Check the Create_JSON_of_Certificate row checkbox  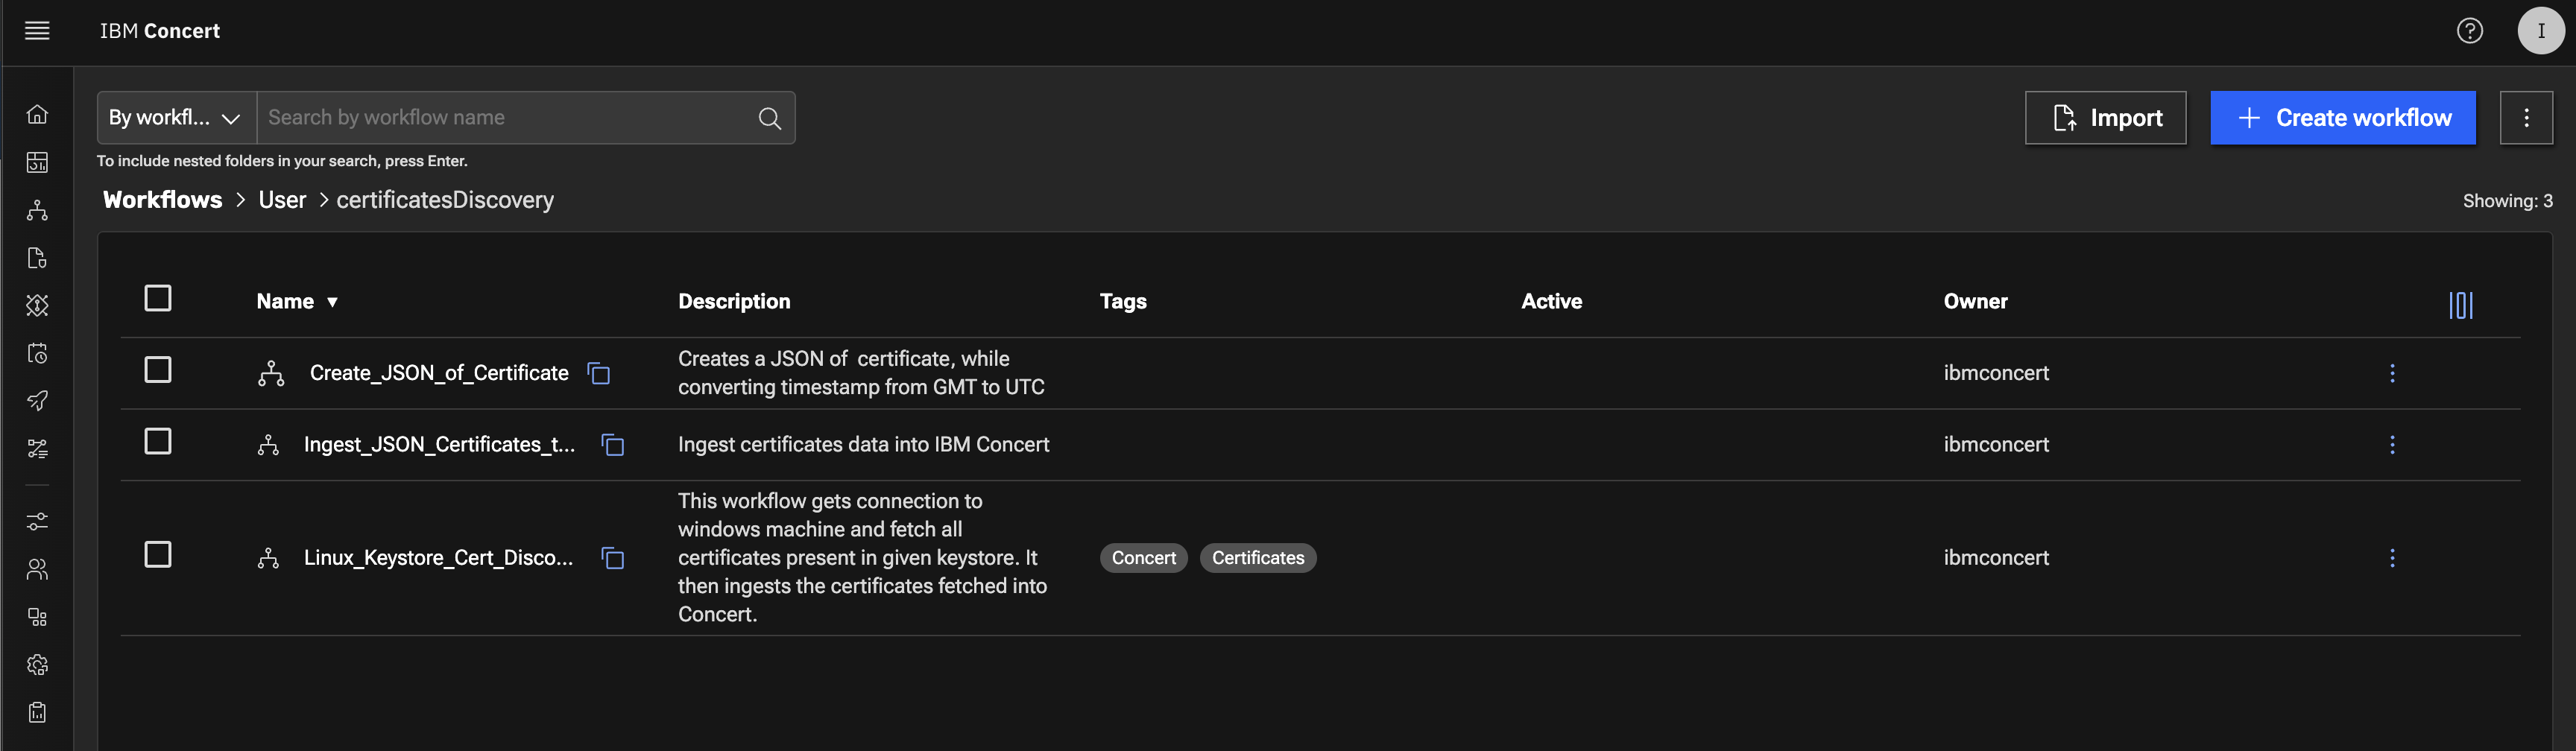click(158, 370)
